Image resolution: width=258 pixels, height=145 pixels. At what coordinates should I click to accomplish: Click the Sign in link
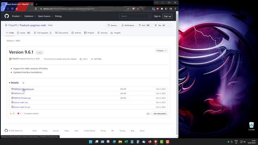click(x=157, y=16)
